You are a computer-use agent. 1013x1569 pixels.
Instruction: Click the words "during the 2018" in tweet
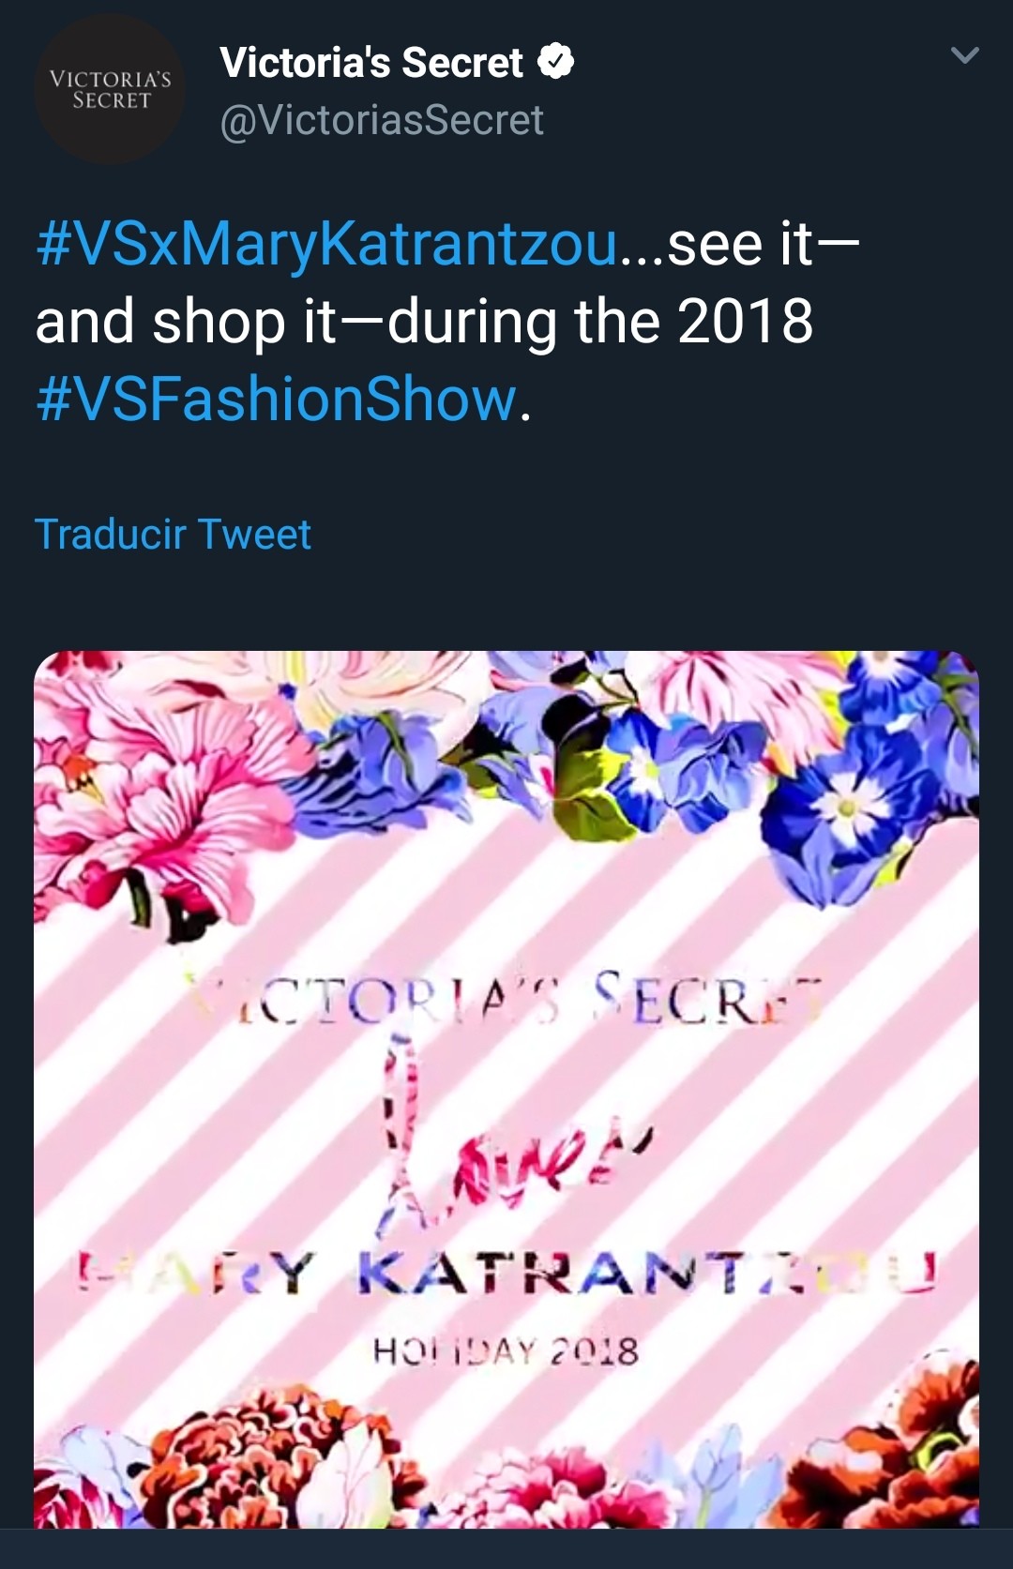pyautogui.click(x=600, y=322)
